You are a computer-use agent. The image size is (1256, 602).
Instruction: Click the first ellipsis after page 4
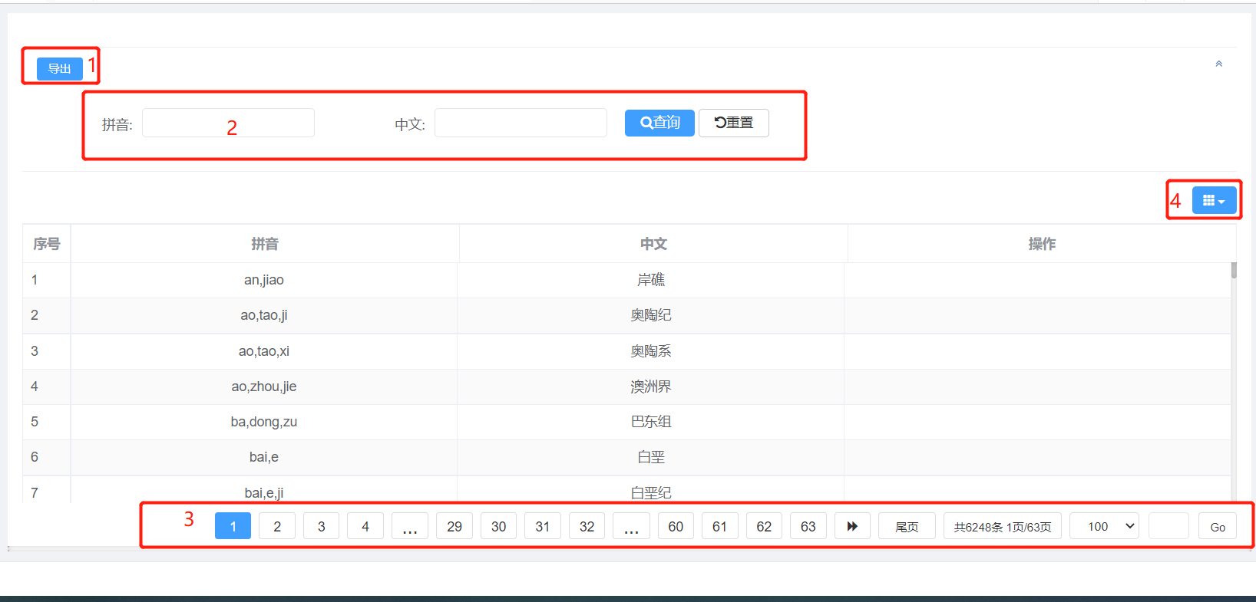click(x=410, y=526)
